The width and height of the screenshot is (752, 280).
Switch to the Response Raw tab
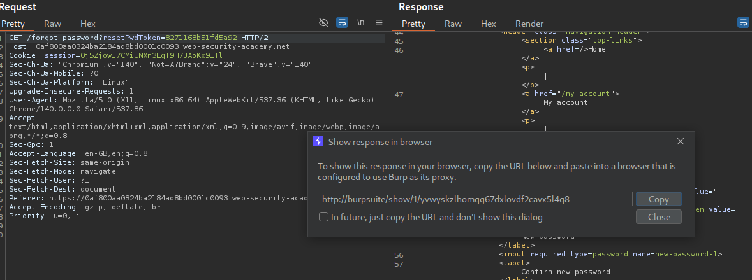[453, 24]
